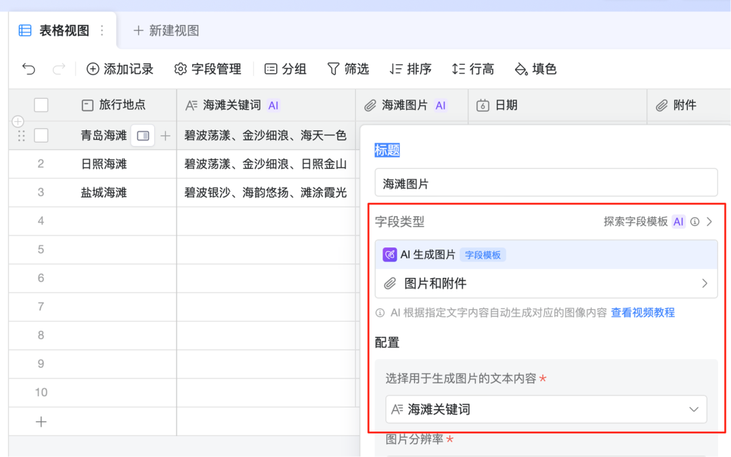Screen dimensions: 731x457
Task: Open 字段管理 field management
Action: pyautogui.click(x=208, y=69)
